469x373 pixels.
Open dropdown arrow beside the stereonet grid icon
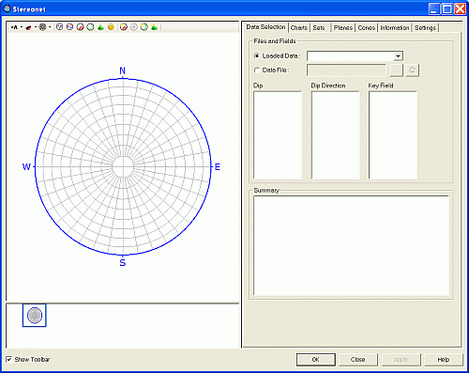(x=50, y=27)
